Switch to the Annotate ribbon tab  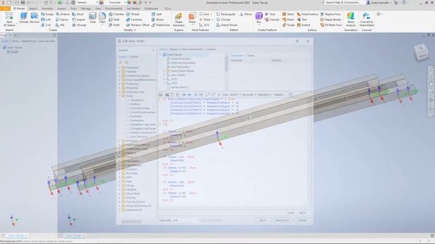pyautogui.click(x=47, y=9)
